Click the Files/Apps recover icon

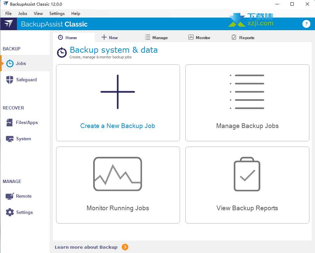point(9,122)
